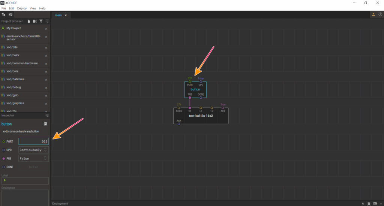Open the help question mark icon

[x=380, y=15]
